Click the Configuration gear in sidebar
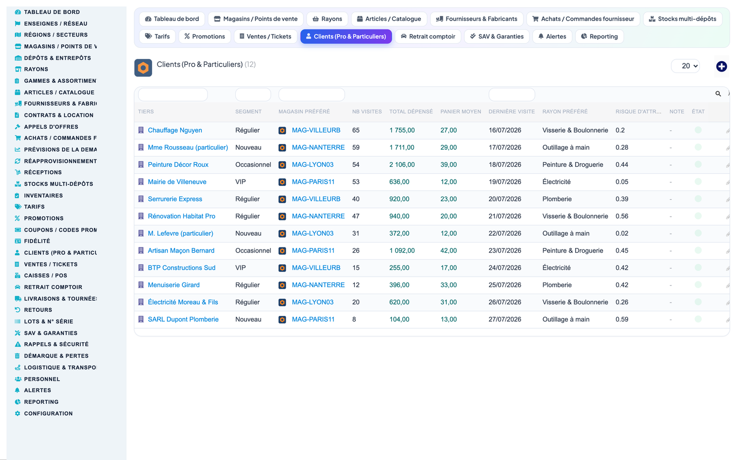The width and height of the screenshot is (744, 460). coord(18,414)
